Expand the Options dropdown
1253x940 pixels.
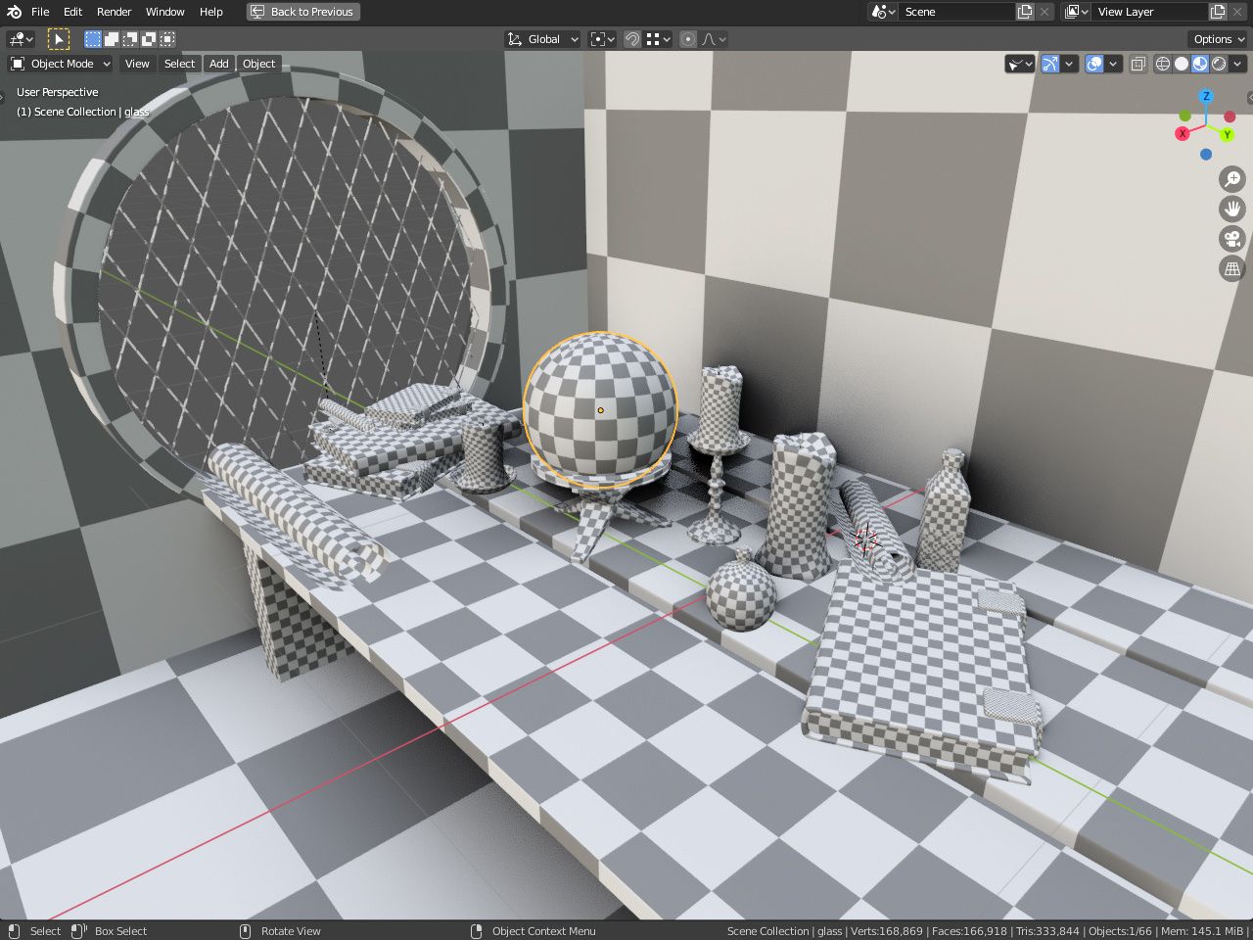click(1218, 39)
